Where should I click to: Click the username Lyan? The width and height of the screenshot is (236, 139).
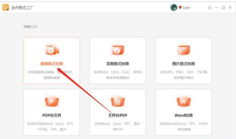pos(187,7)
